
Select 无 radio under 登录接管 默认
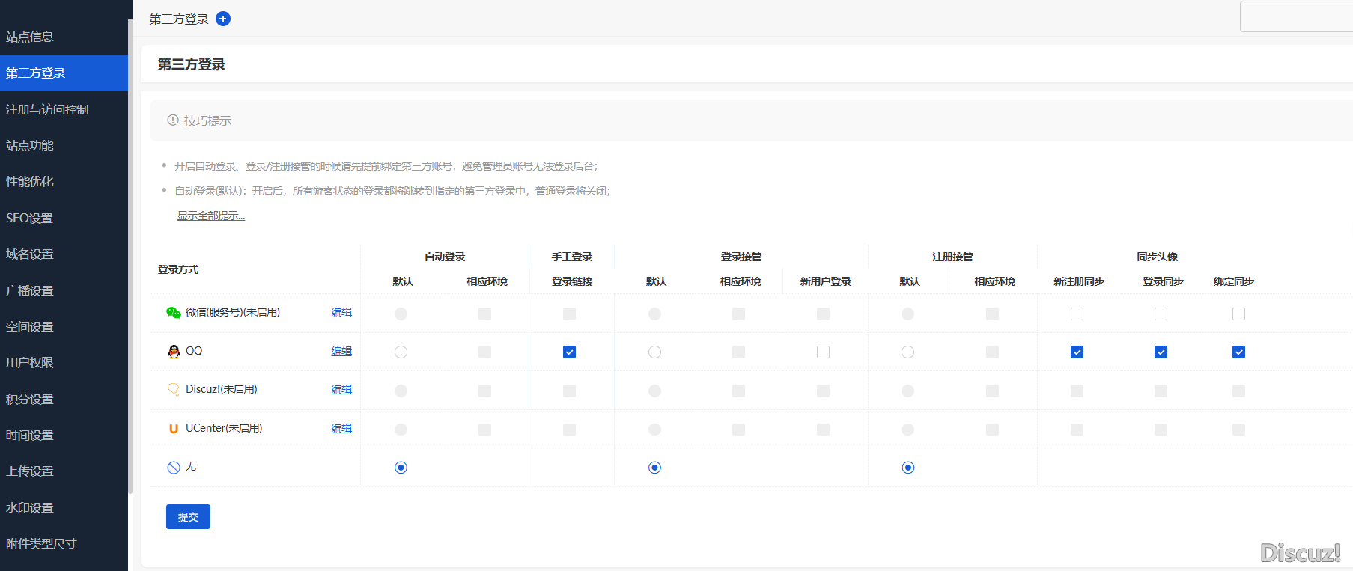(x=654, y=468)
